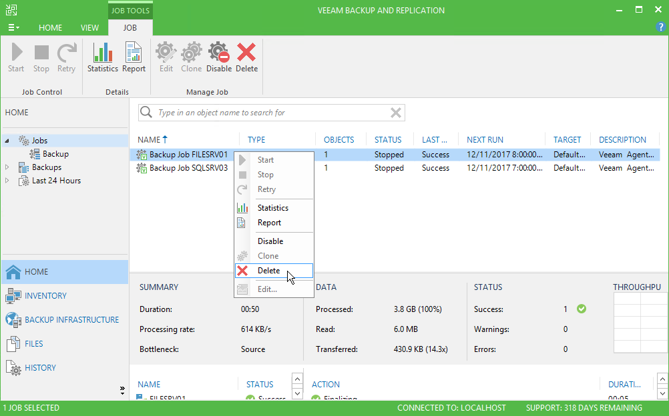Click scroll down arrow beside DURATION column
Viewport: 669px width, 416px height.
(662, 393)
